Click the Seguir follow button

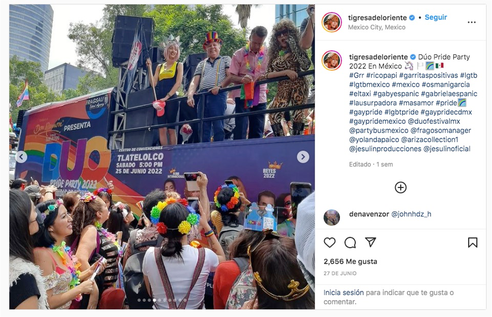(x=436, y=17)
